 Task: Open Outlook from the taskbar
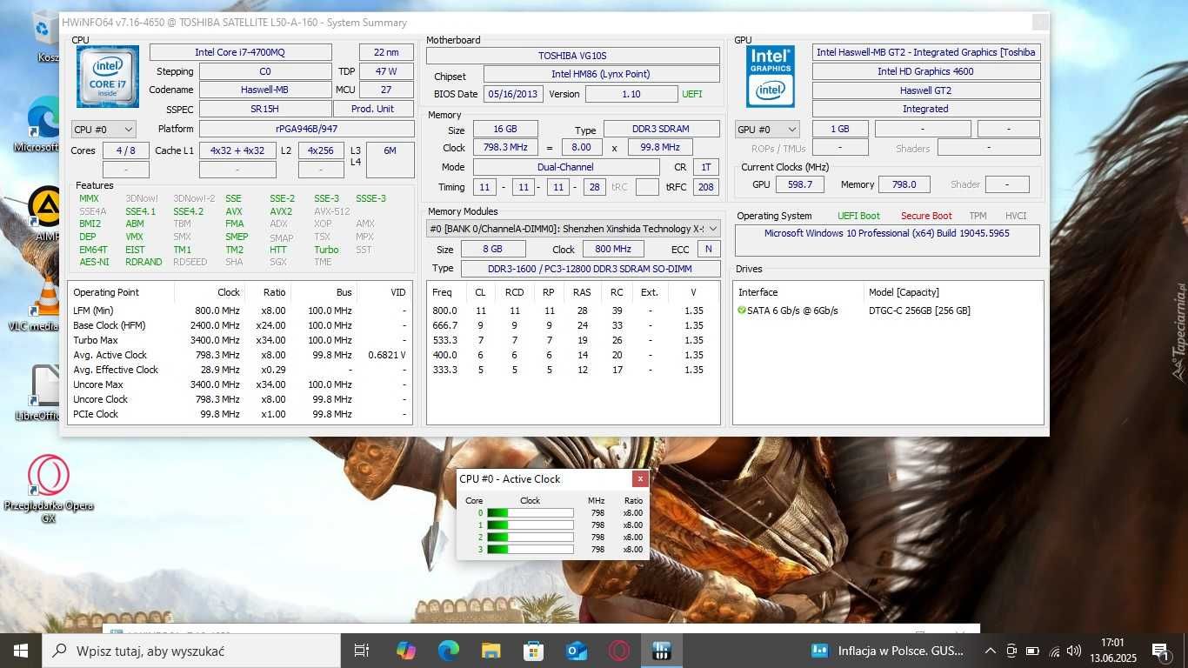click(x=576, y=651)
